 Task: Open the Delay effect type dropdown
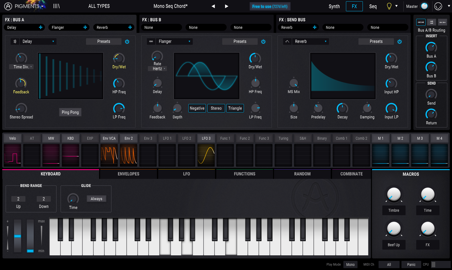click(x=38, y=41)
